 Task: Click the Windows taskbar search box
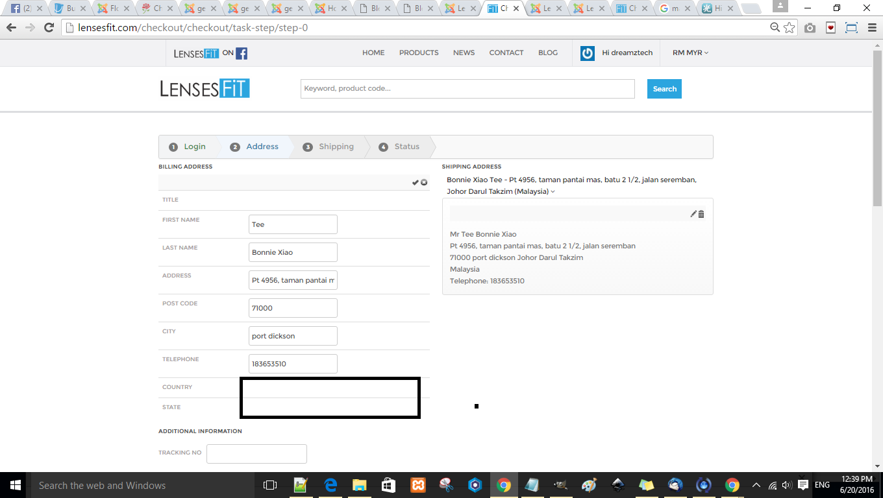coord(143,485)
